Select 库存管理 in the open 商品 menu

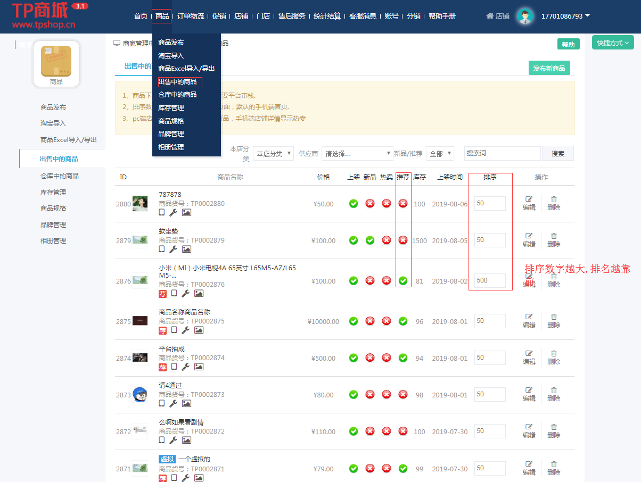171,107
